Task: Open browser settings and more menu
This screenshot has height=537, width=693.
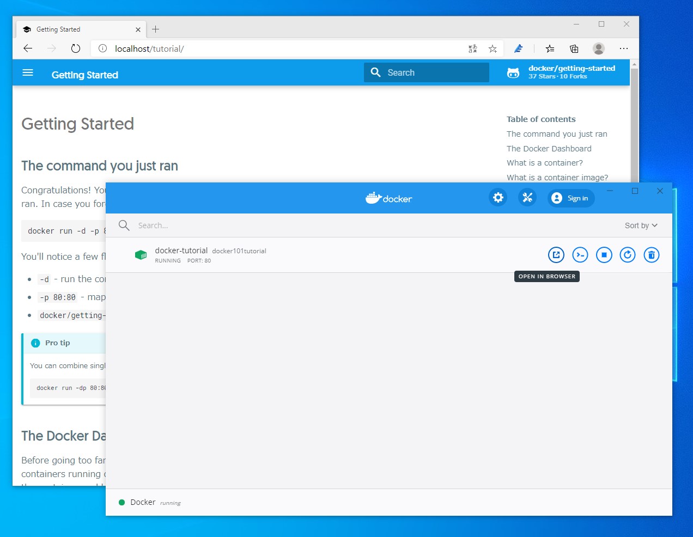Action: point(624,48)
